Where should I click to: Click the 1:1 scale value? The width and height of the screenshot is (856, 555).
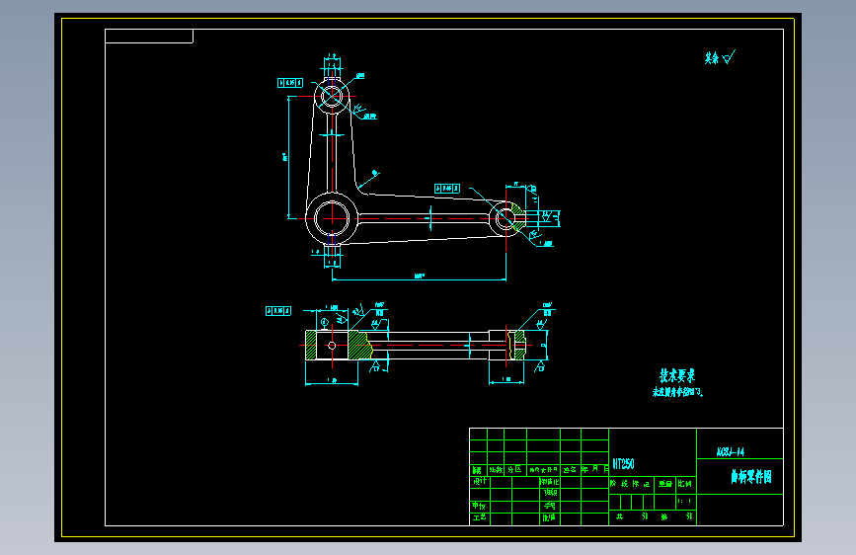pyautogui.click(x=684, y=501)
